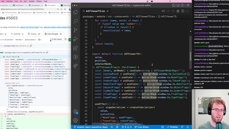The image size is (229, 129).
Task: Open the File filter dropdown on GitHub
Action: pos(19,40)
